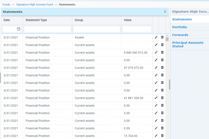Delete the Assets group row

[x=162, y=37]
